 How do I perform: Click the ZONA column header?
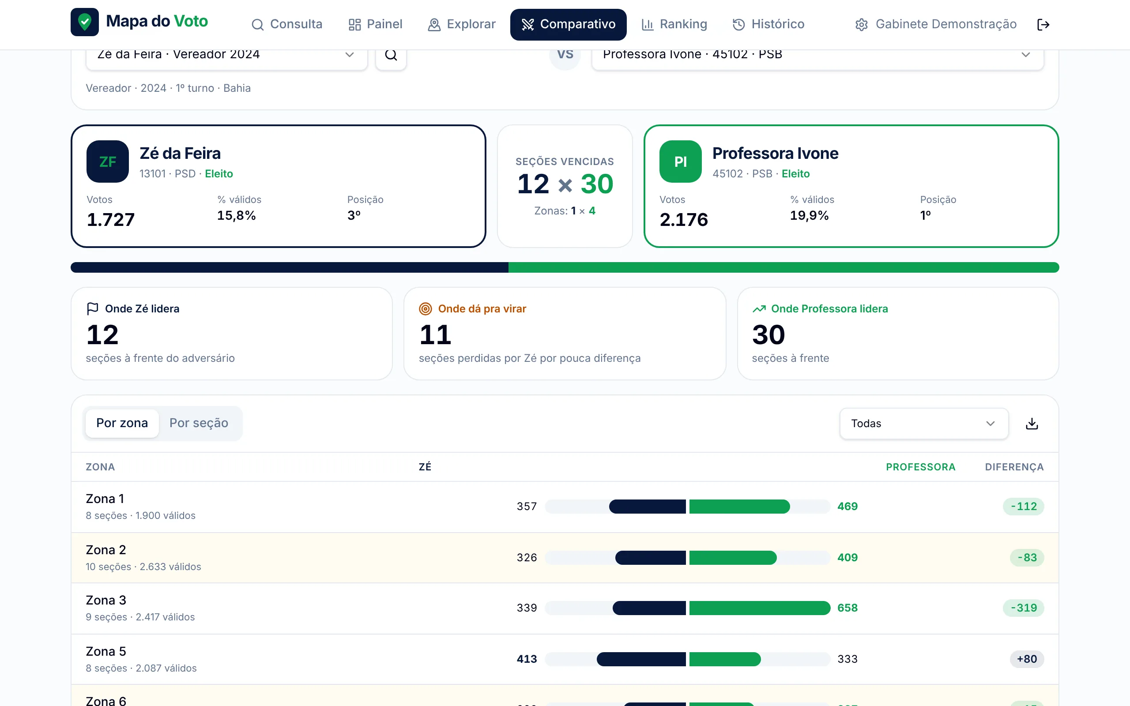click(x=100, y=467)
